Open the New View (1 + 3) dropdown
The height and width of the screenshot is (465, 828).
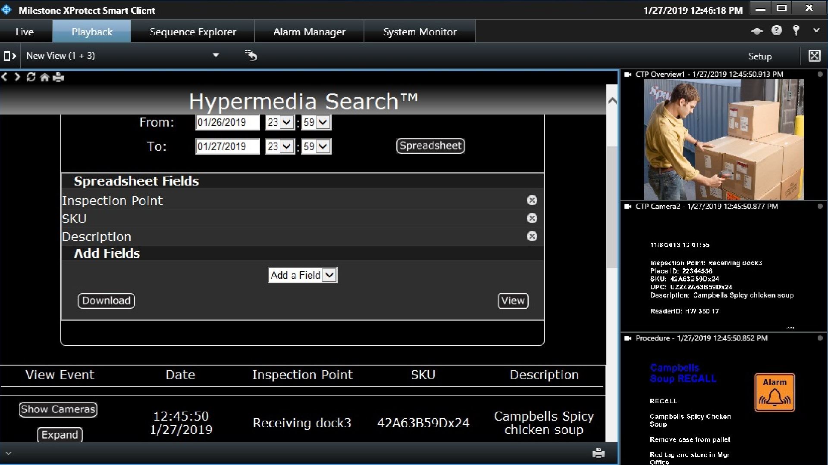tap(216, 56)
